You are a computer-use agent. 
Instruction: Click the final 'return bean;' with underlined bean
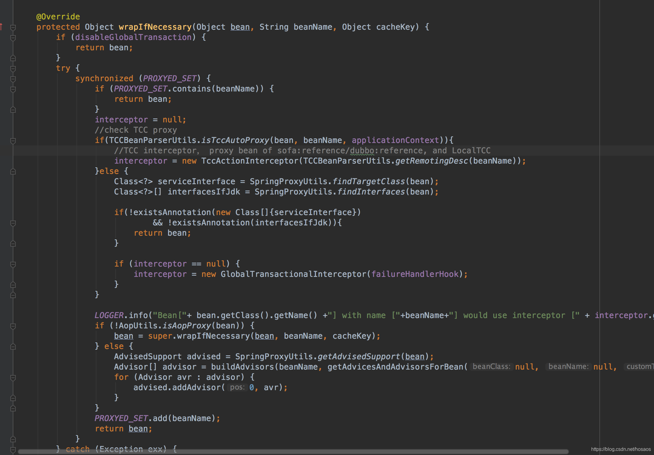pos(123,429)
